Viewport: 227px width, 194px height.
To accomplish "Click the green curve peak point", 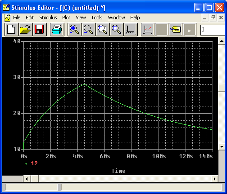I will pos(85,84).
